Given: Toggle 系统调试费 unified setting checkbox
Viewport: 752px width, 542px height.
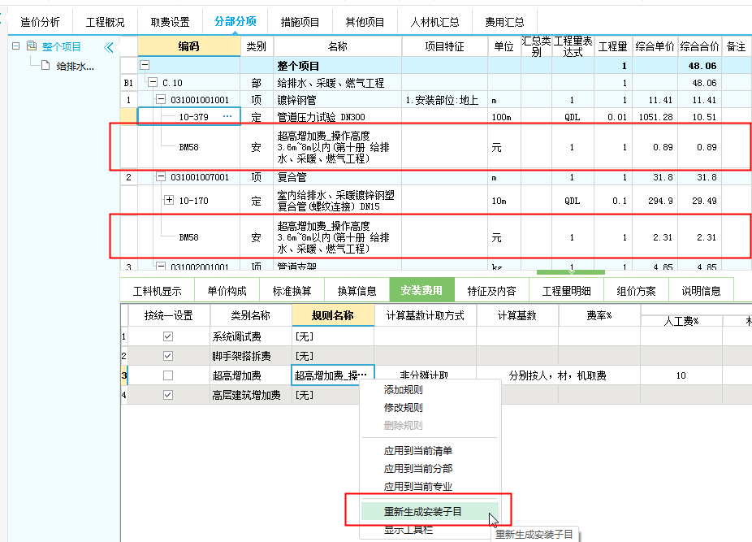Looking at the screenshot, I should pos(168,336).
